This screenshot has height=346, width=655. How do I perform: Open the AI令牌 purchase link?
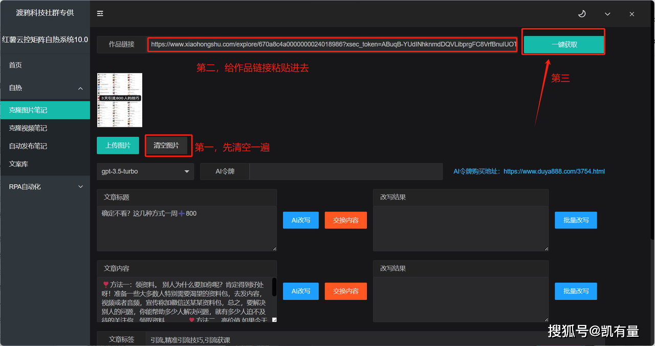coord(554,171)
